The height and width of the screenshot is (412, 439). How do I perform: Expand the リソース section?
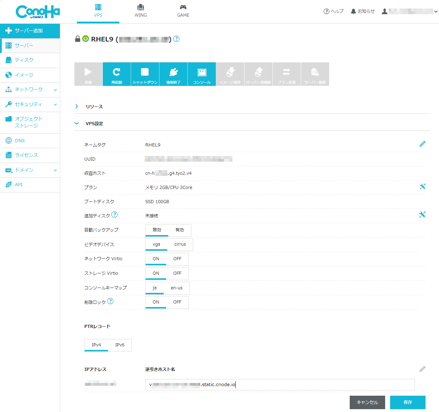77,106
